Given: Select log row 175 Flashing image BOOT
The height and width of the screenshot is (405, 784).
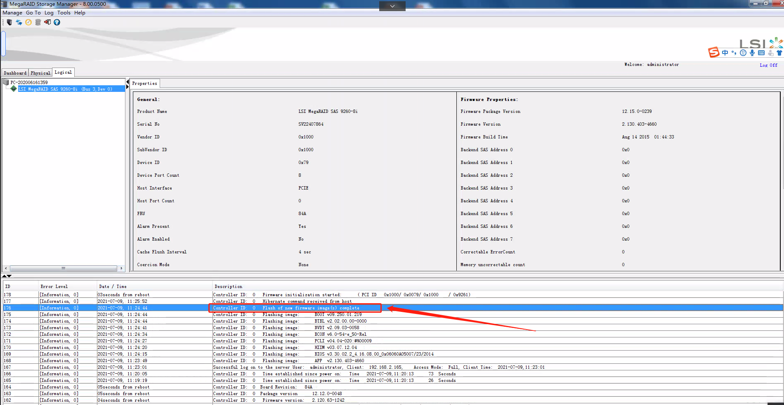Looking at the screenshot, I should 393,314.
